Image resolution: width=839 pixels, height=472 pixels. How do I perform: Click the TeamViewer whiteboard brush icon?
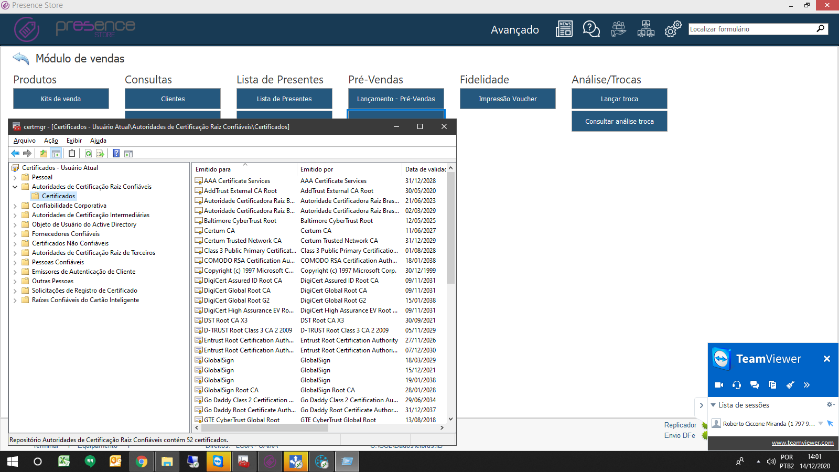click(790, 385)
